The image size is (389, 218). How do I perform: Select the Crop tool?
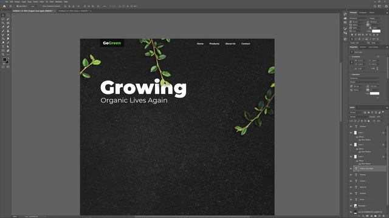coord(3,23)
